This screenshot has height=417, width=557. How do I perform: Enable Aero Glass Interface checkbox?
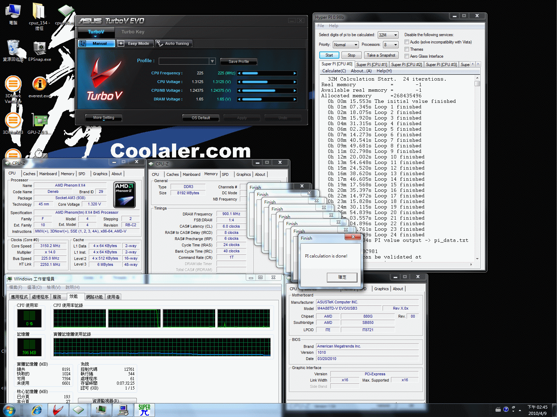[x=407, y=56]
